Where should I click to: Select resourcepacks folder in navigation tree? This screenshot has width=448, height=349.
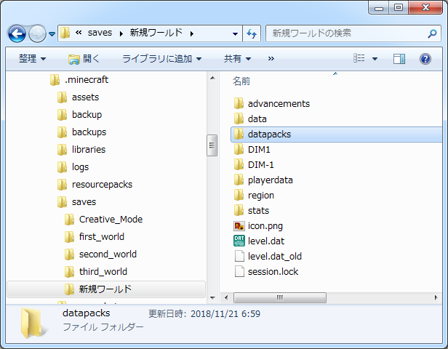click(102, 184)
